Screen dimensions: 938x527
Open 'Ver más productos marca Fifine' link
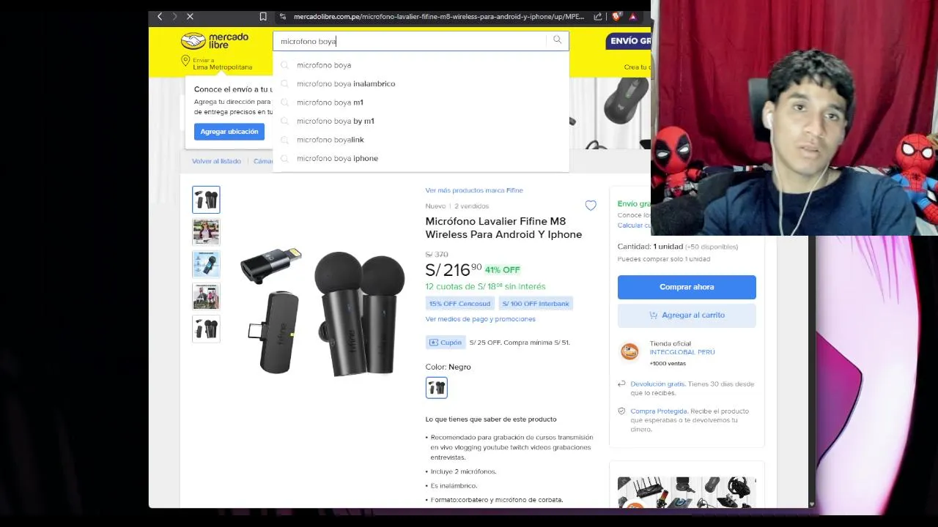point(474,190)
